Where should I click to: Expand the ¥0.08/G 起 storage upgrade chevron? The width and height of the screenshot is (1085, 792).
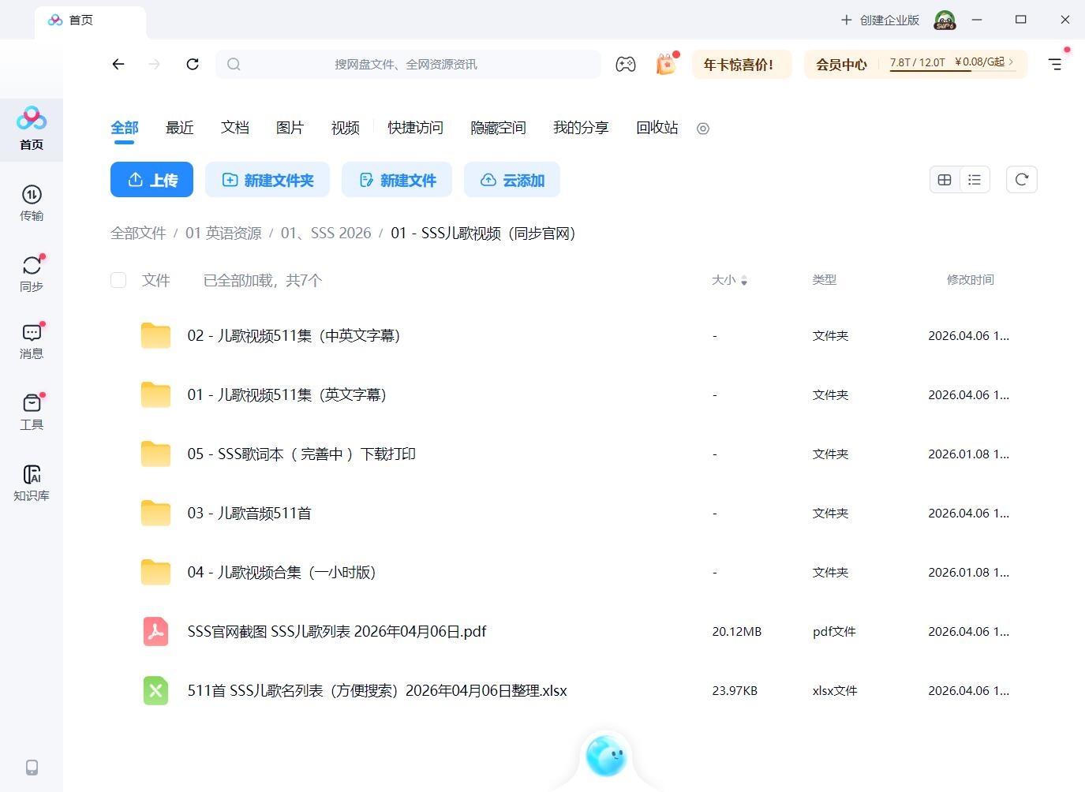pos(1013,62)
